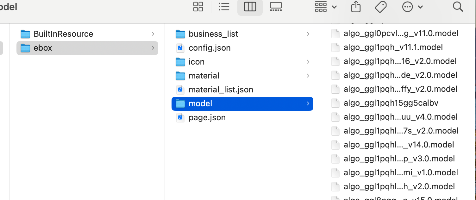Image resolution: width=476 pixels, height=200 pixels.
Task: Select the algo_ggl1pqh15gg5calbv file
Action: tap(391, 103)
